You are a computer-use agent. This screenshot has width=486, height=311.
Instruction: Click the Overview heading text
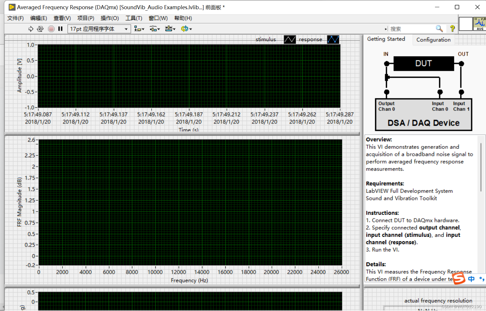click(379, 139)
